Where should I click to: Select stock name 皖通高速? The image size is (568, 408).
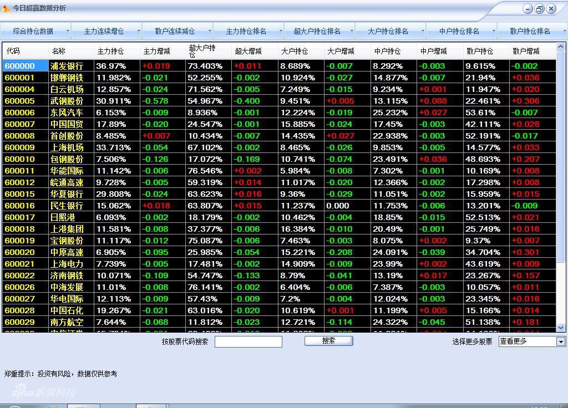click(x=67, y=182)
